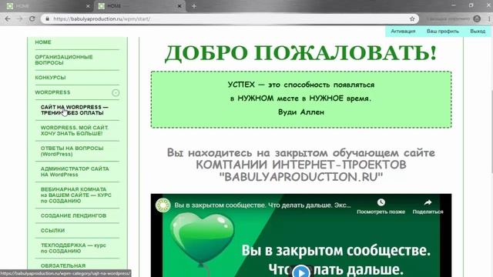The height and width of the screenshot is (277, 493).
Task: Open the browser menu dots
Action: coord(489,18)
